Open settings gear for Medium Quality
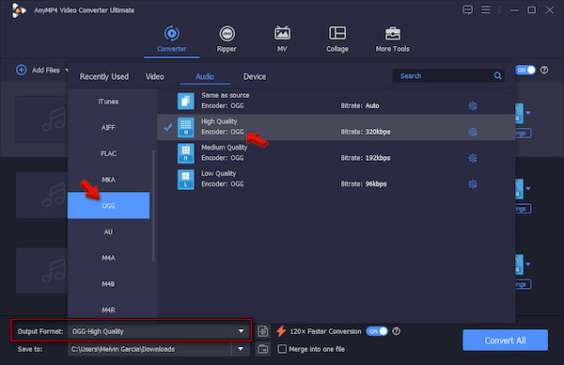 coord(473,158)
